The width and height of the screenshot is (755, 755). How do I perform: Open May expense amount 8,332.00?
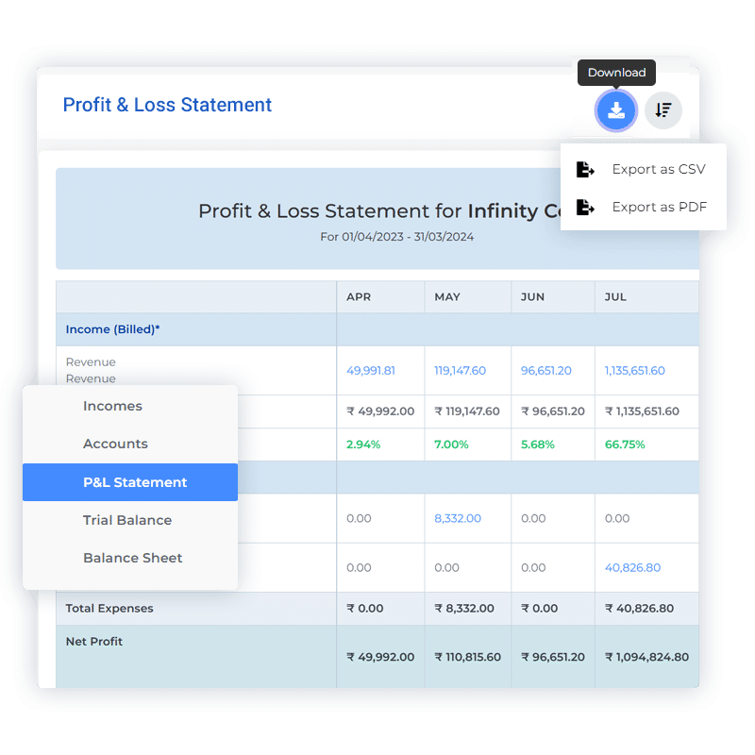tap(458, 518)
